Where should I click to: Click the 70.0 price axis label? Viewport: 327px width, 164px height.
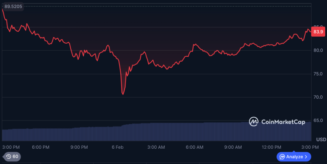[x=318, y=97]
